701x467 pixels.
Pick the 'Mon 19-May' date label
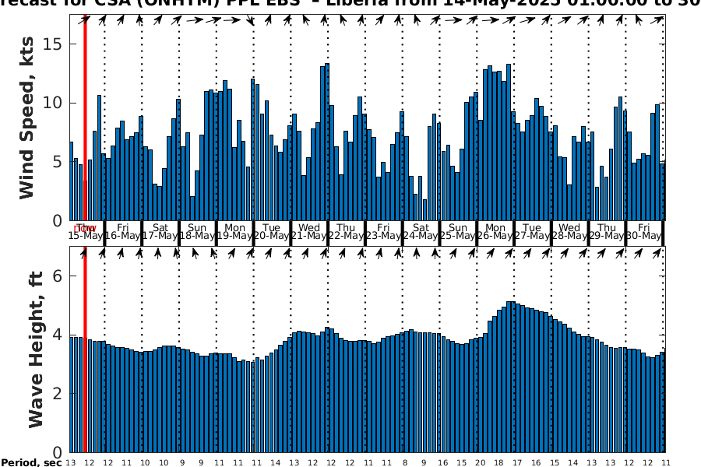[x=234, y=231]
